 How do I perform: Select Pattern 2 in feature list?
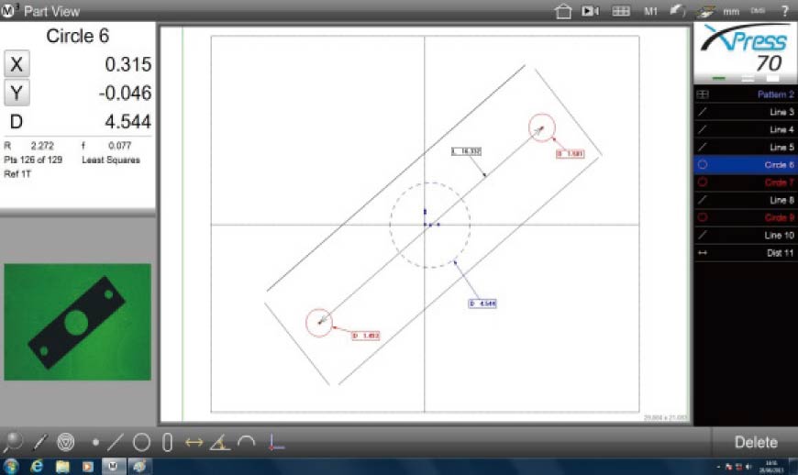point(746,94)
